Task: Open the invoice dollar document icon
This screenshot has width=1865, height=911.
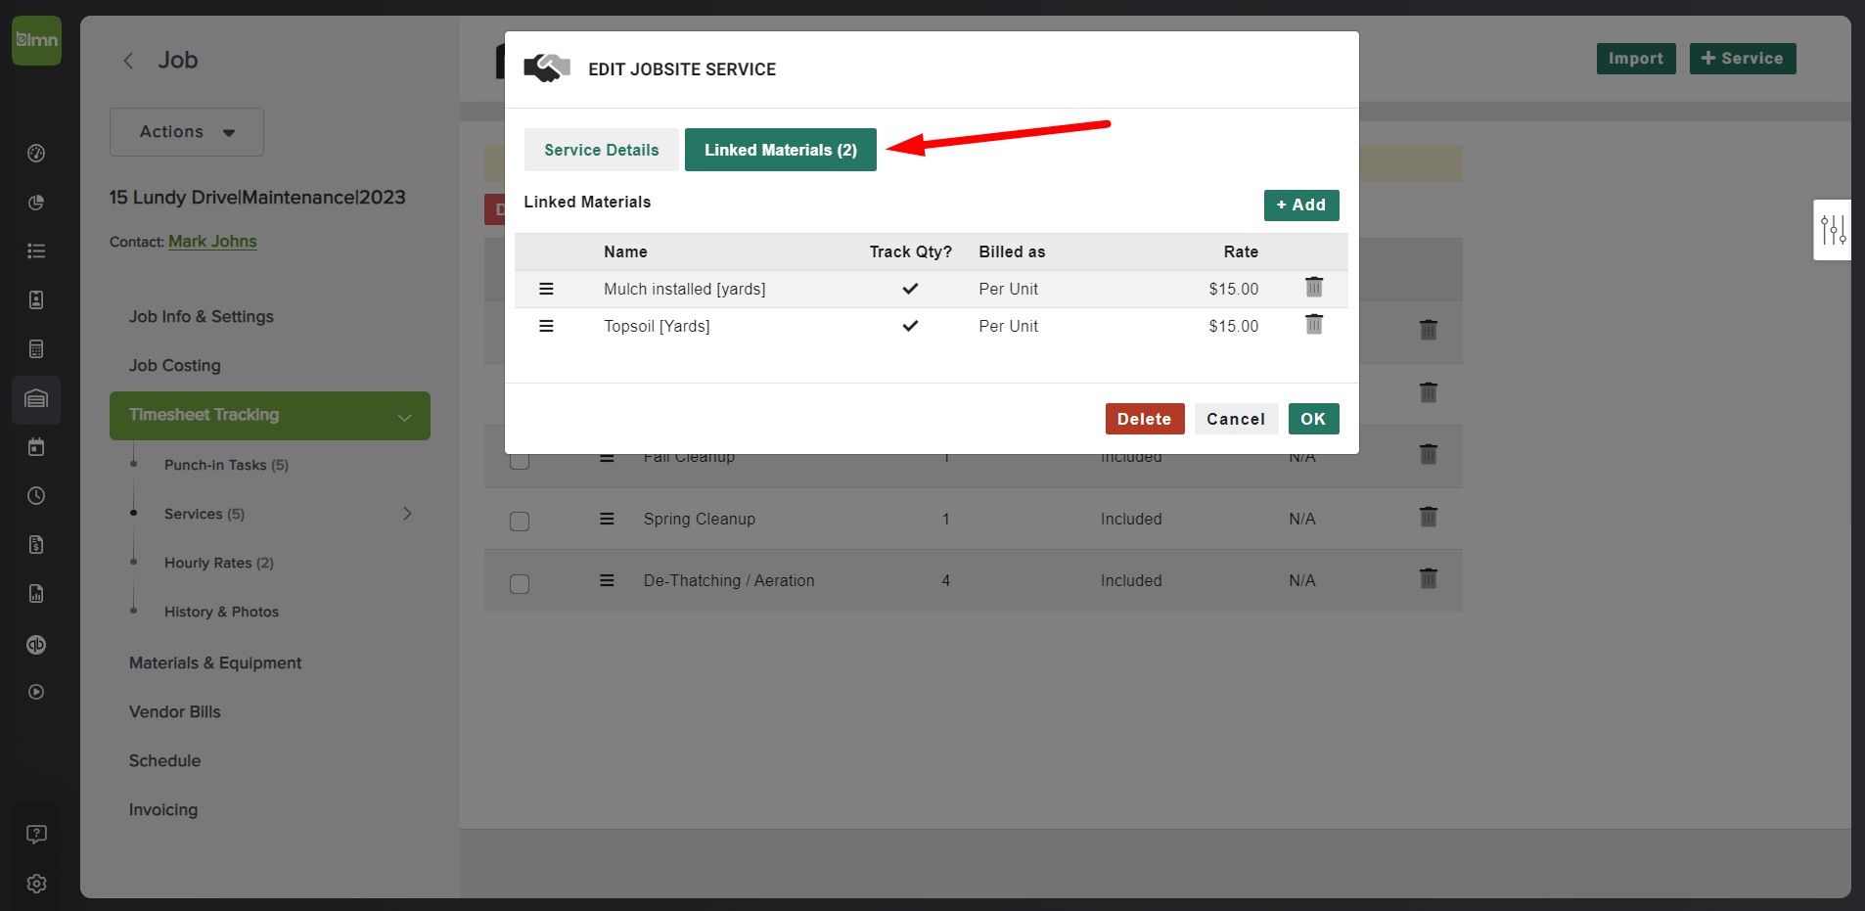Action: [x=36, y=545]
